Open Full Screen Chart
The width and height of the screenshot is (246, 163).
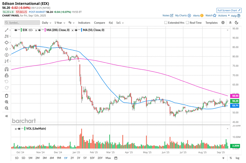point(229,10)
